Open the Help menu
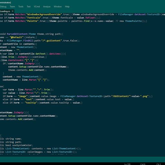Image resolution: width=165 pixels, height=165 pixels. (67, 7)
